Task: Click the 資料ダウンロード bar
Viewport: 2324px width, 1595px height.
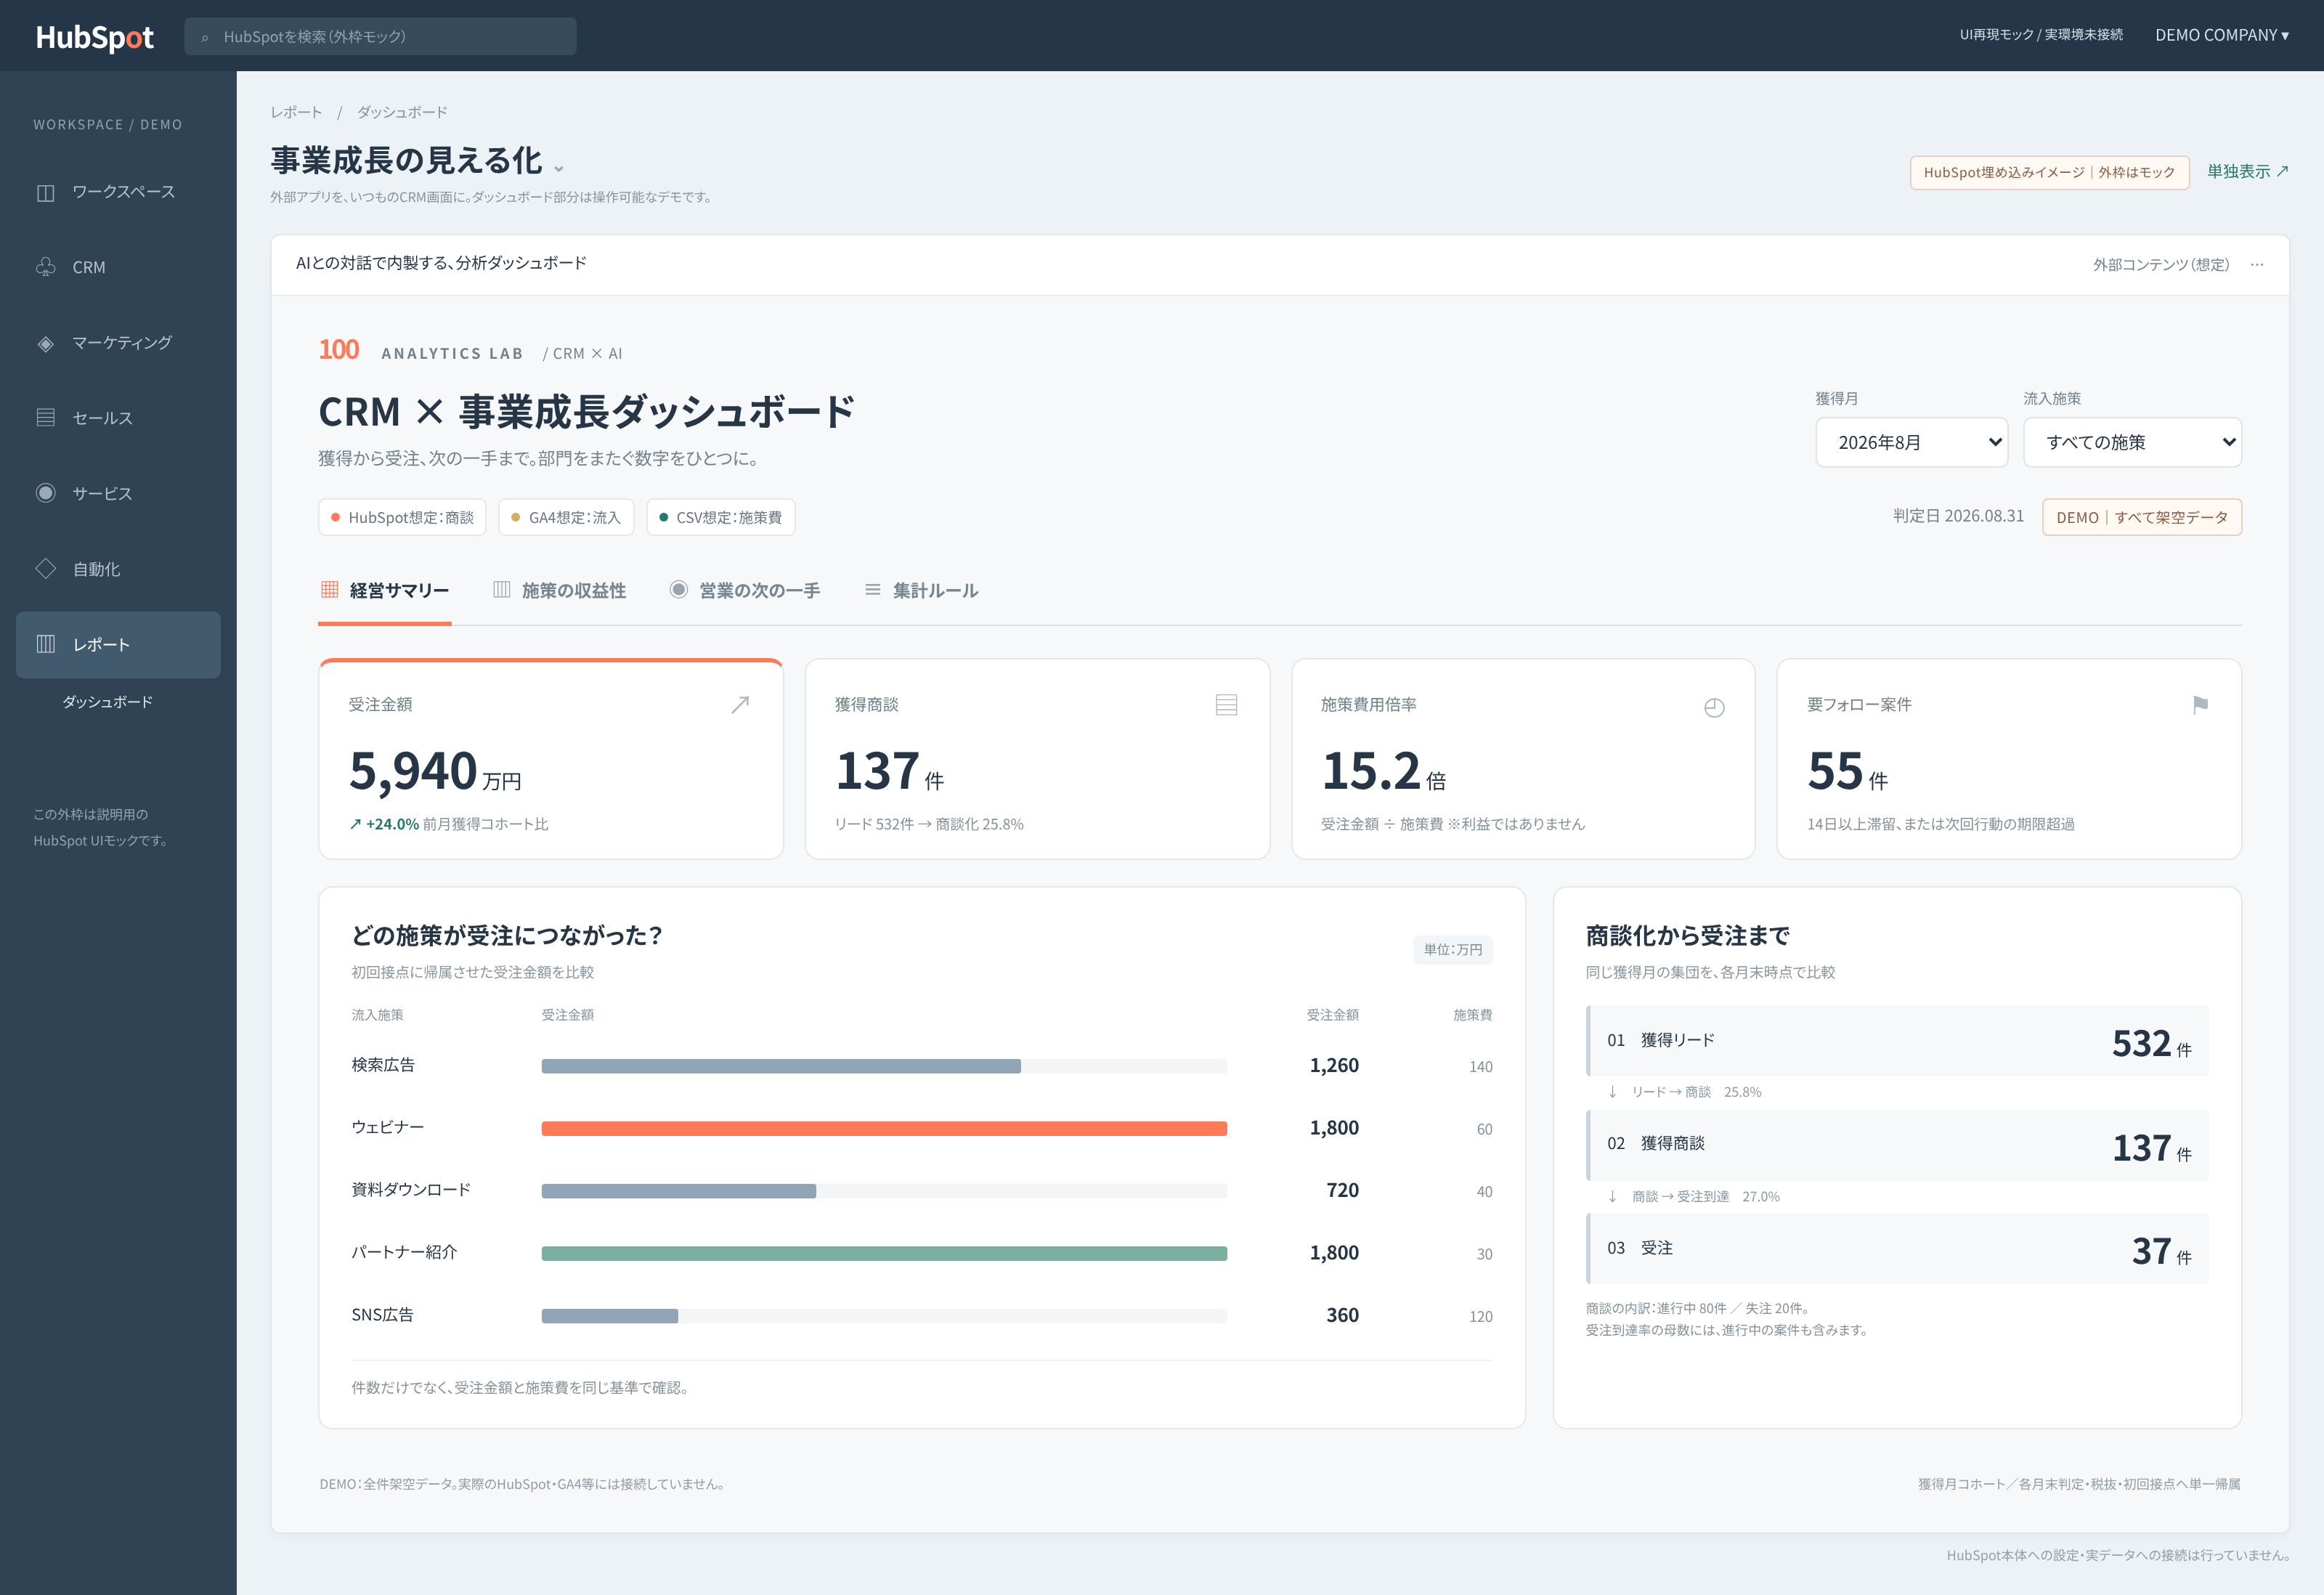Action: pyautogui.click(x=679, y=1191)
